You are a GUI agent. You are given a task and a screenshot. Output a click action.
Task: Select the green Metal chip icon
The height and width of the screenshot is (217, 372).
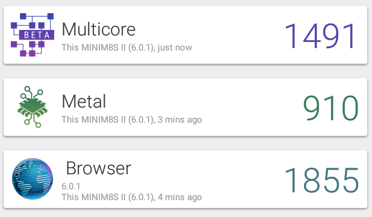33,107
